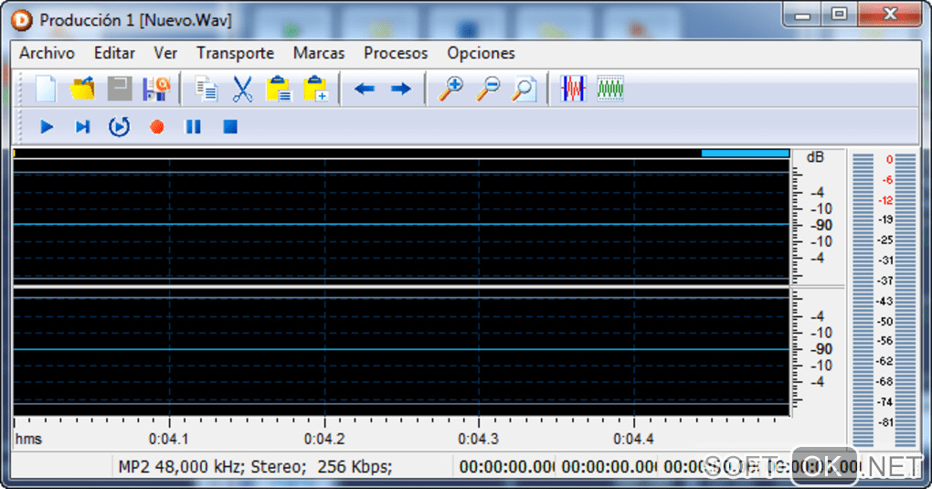Zoom in with the plus magnifier
Image resolution: width=932 pixels, height=489 pixels.
pyautogui.click(x=450, y=90)
